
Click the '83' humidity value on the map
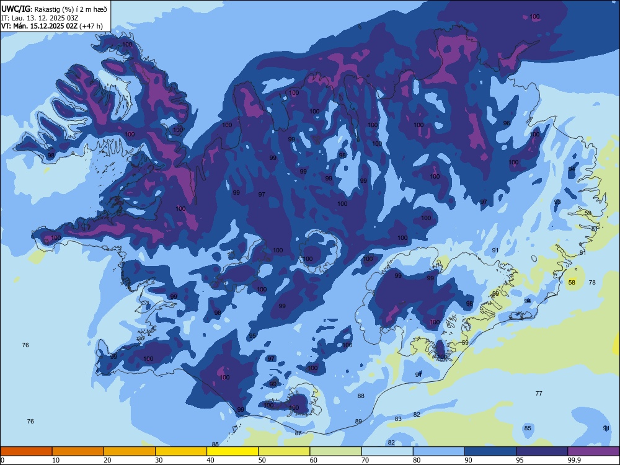coord(398,418)
